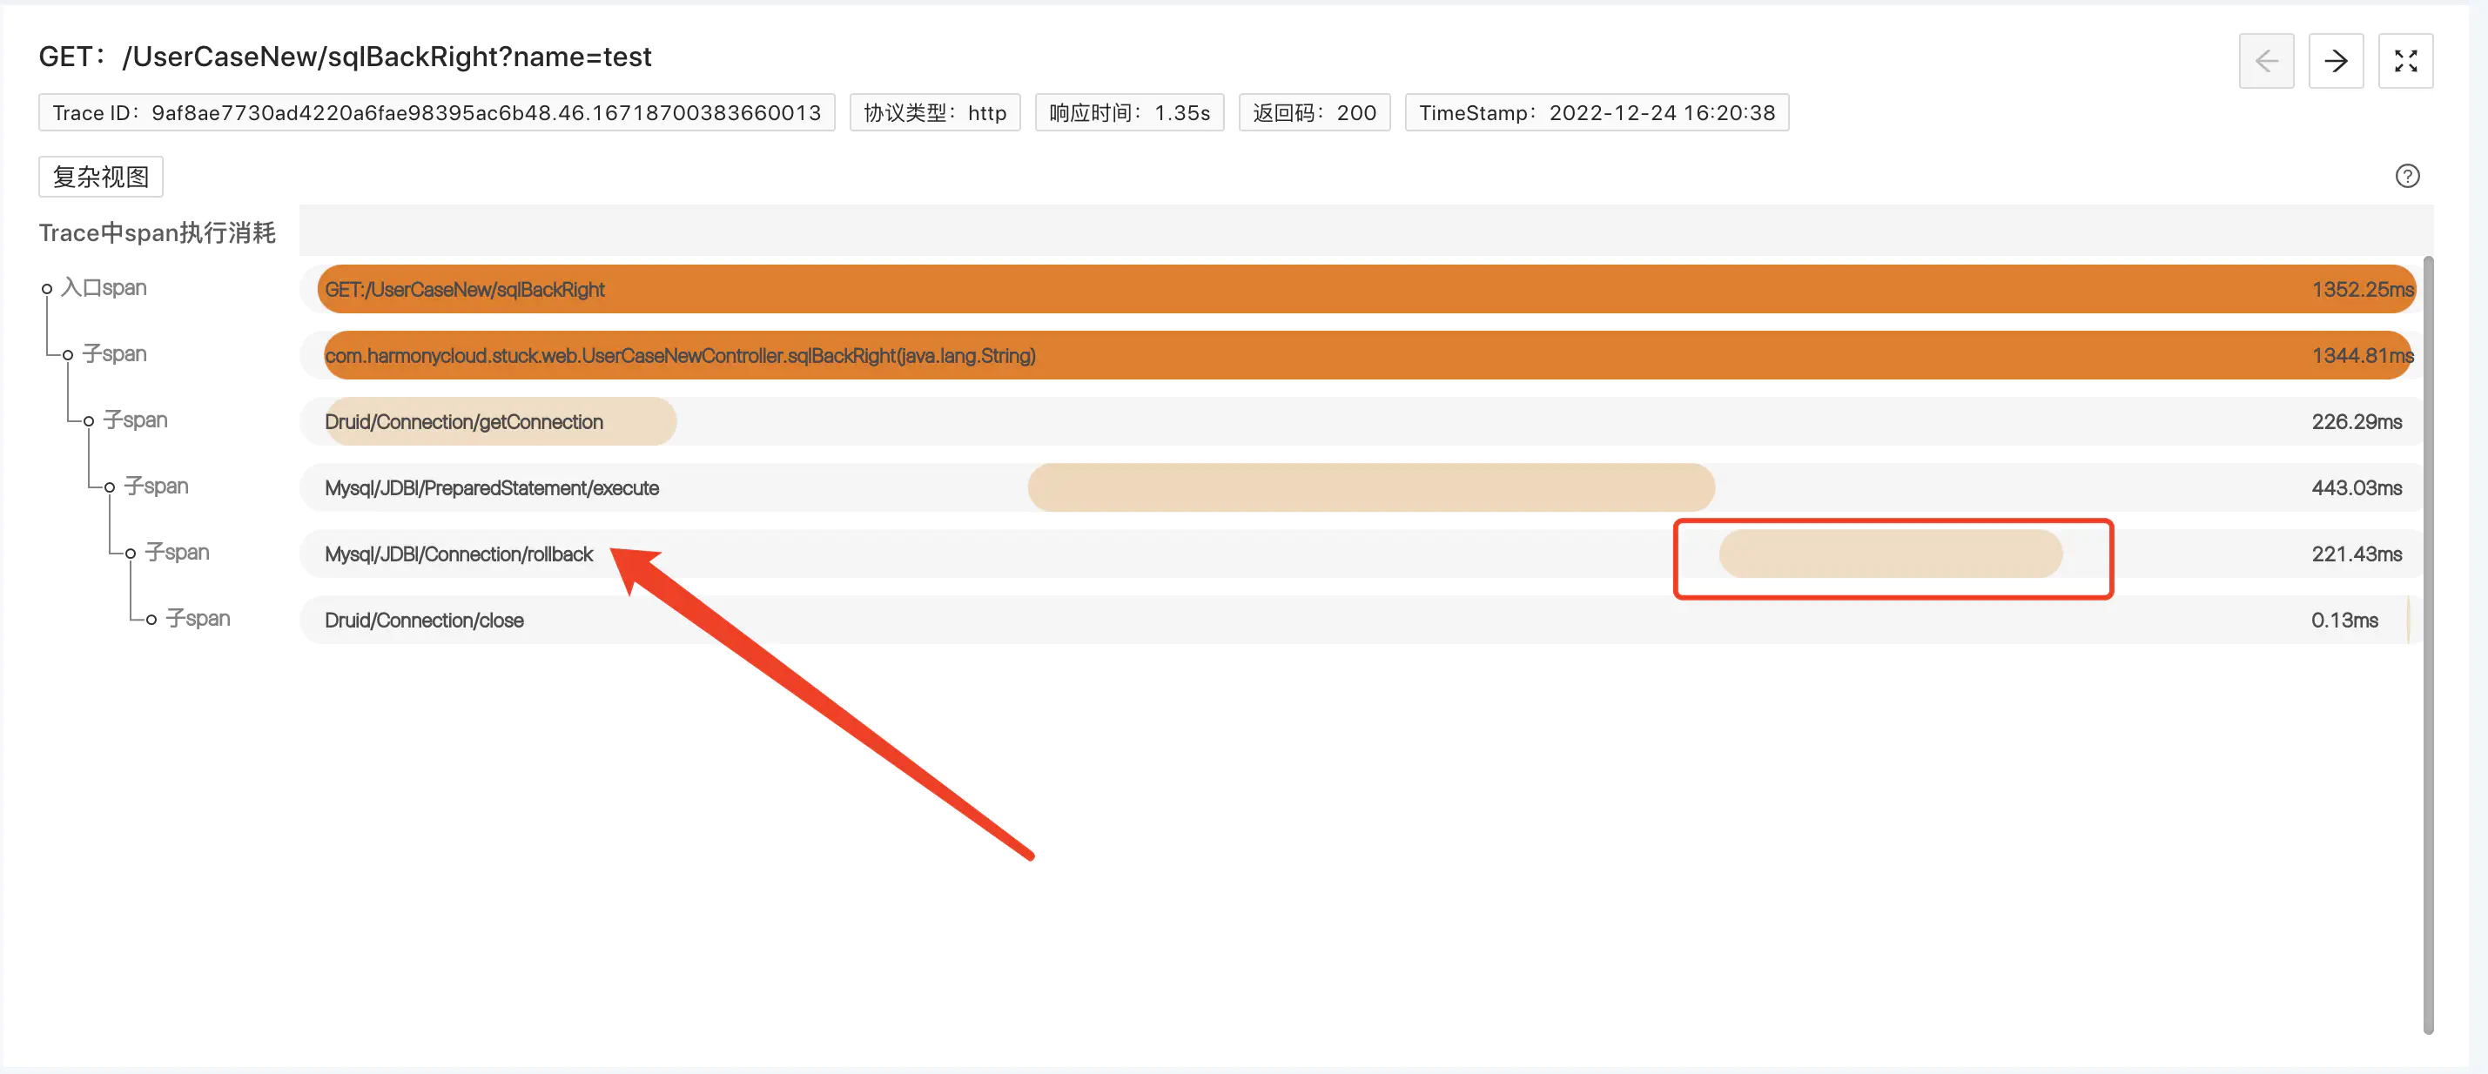Click the 复杂视图 button

(100, 177)
